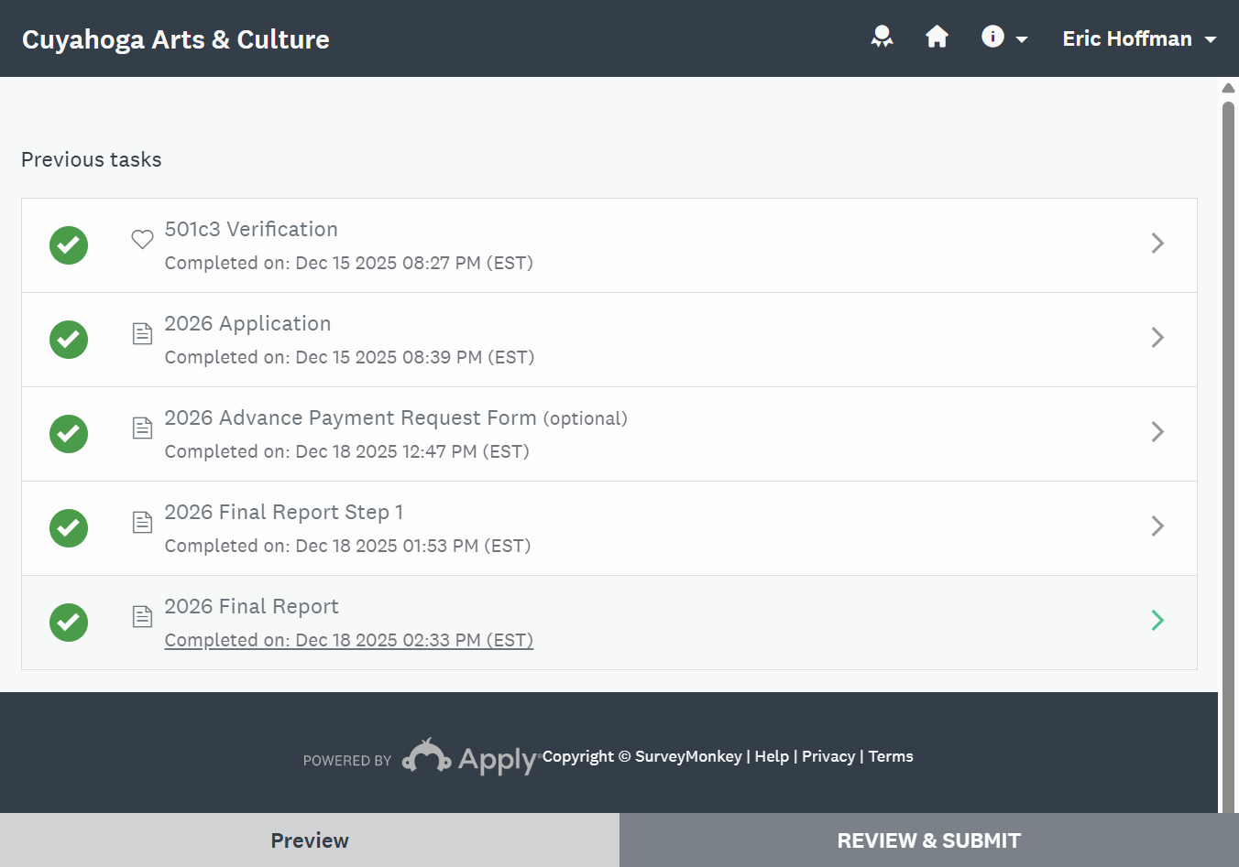The height and width of the screenshot is (867, 1239).
Task: Click the document icon beside Advance Payment Request Form
Action: pyautogui.click(x=142, y=428)
